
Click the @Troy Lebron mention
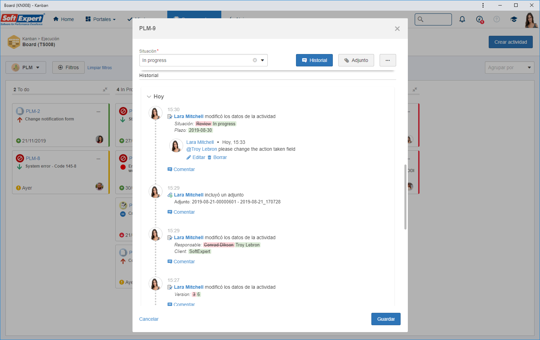[x=202, y=149]
